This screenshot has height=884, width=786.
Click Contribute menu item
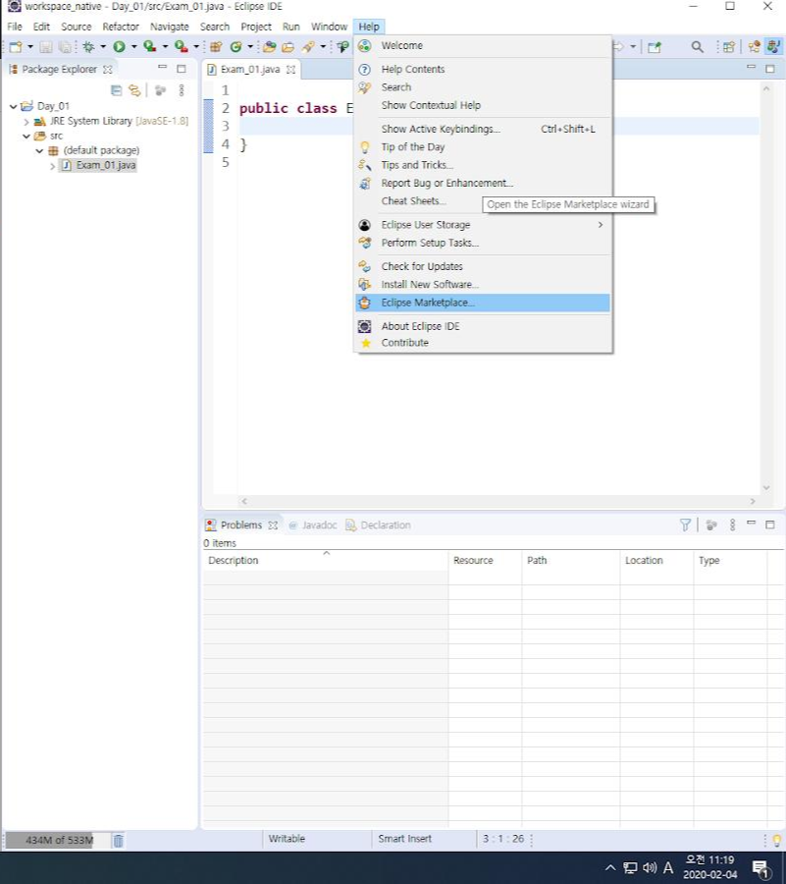click(483, 343)
